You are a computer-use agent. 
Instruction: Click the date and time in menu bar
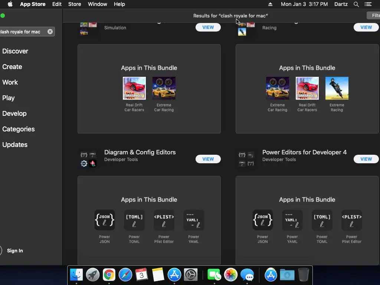point(304,4)
